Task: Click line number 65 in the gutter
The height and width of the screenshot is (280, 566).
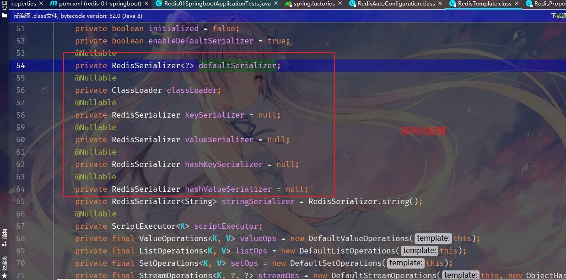Action: 20,201
